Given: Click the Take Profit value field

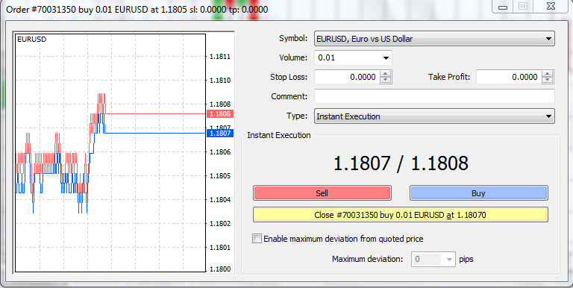Looking at the screenshot, I should [509, 77].
